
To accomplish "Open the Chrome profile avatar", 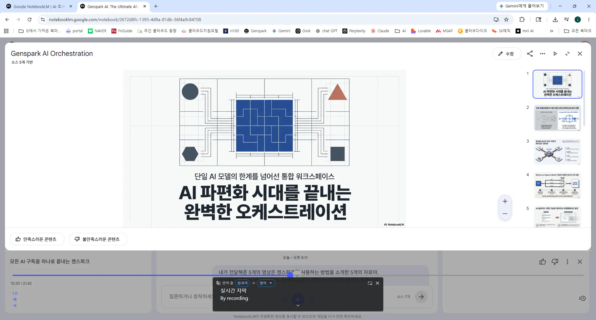I will click(x=578, y=20).
